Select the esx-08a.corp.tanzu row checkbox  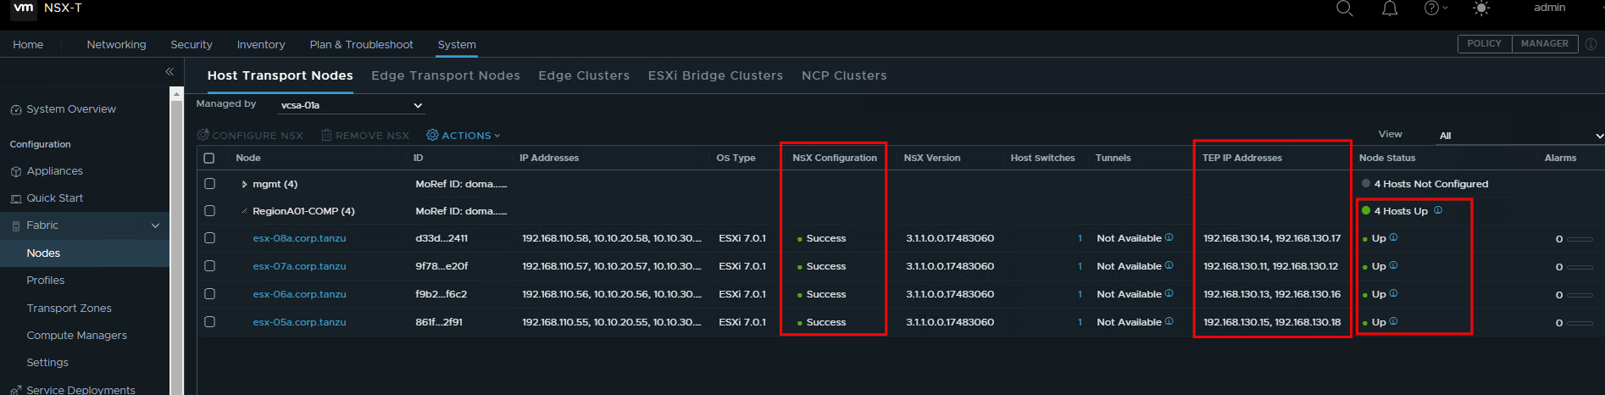210,238
